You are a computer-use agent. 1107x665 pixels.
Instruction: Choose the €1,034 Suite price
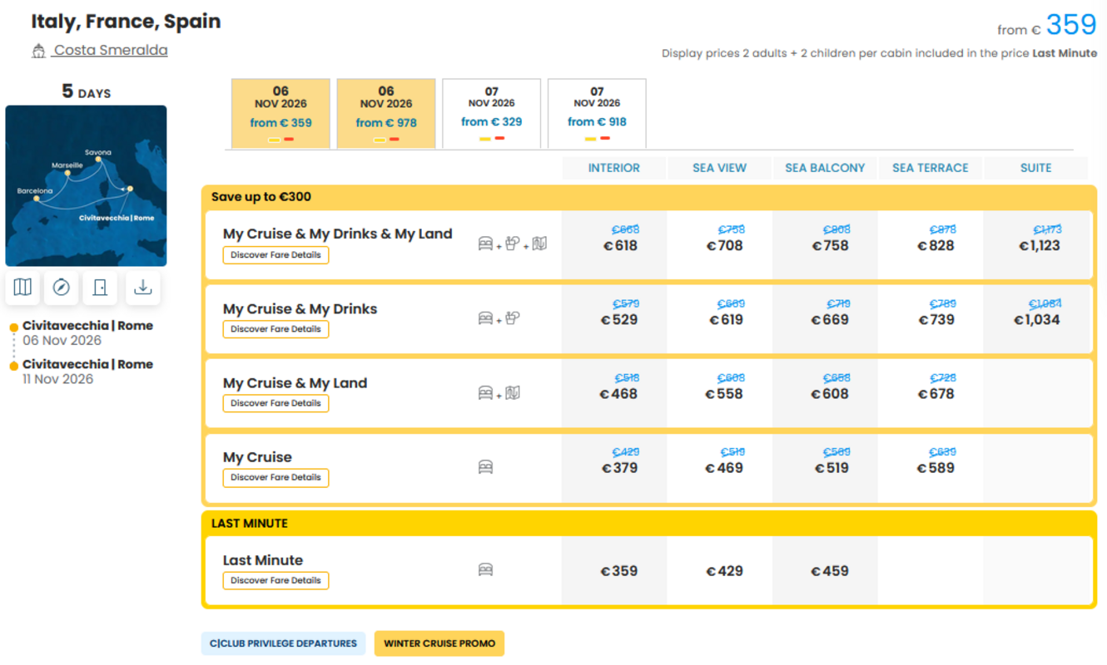[1037, 320]
